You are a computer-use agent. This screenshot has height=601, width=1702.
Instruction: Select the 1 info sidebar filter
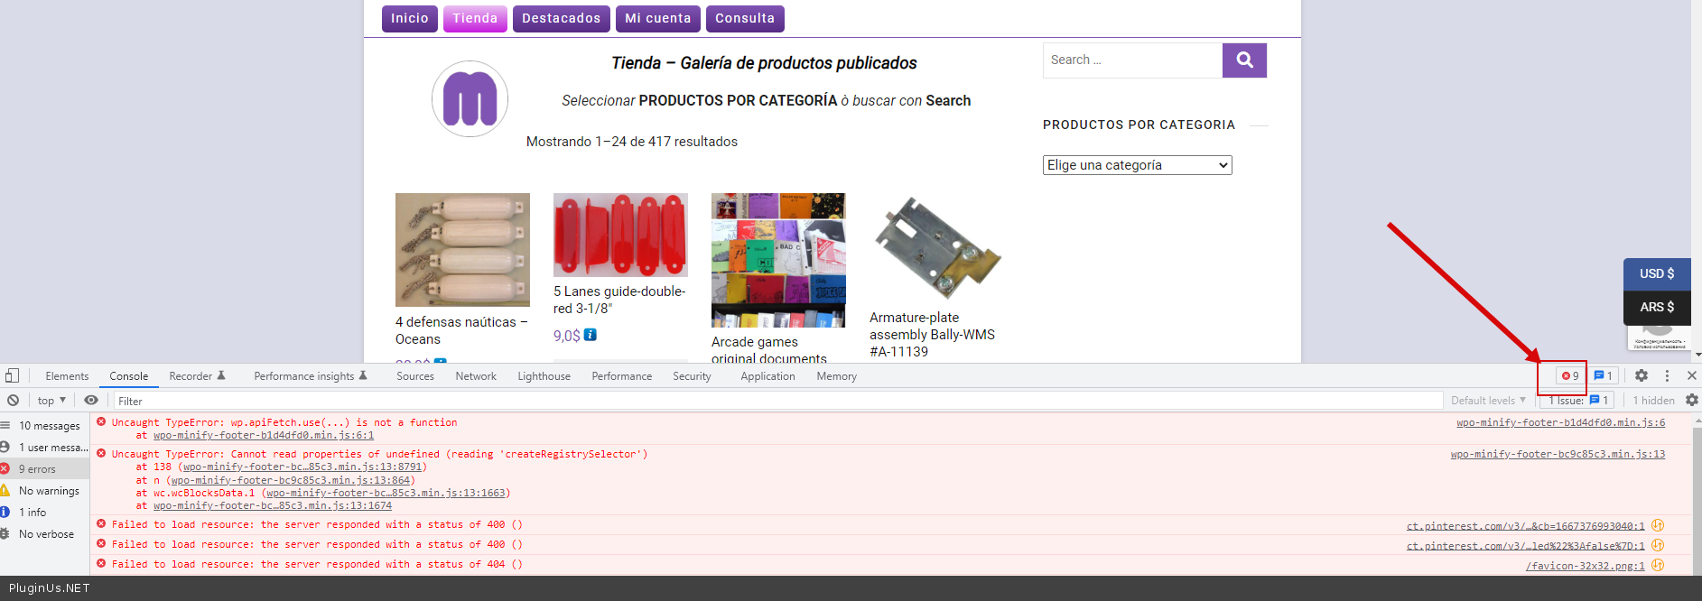click(45, 513)
